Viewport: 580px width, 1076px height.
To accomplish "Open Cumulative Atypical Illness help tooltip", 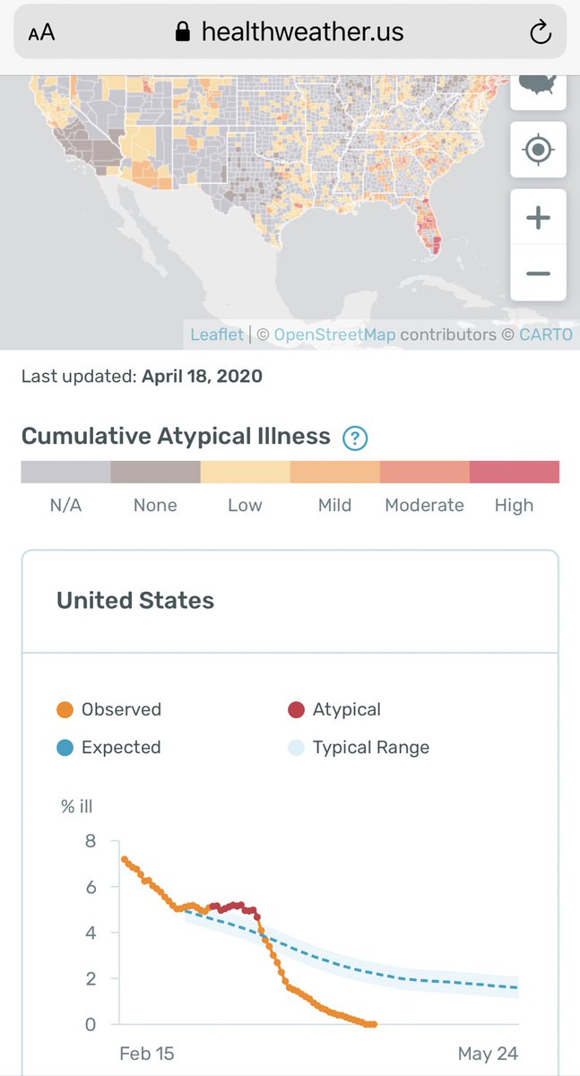I will pyautogui.click(x=356, y=438).
